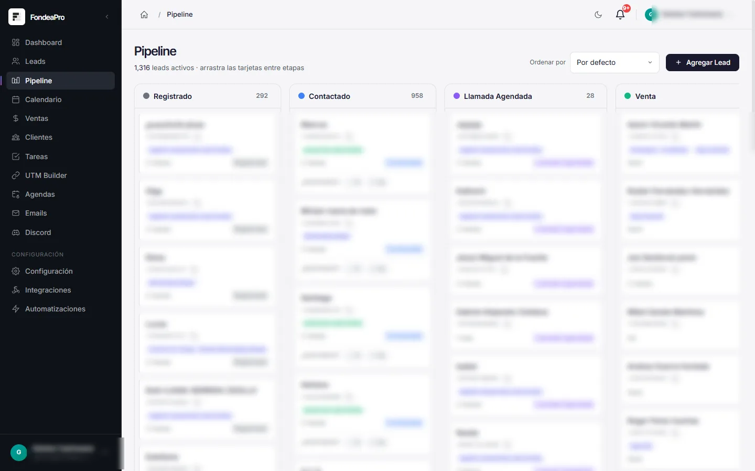Open notifications bell icon

[x=620, y=15]
